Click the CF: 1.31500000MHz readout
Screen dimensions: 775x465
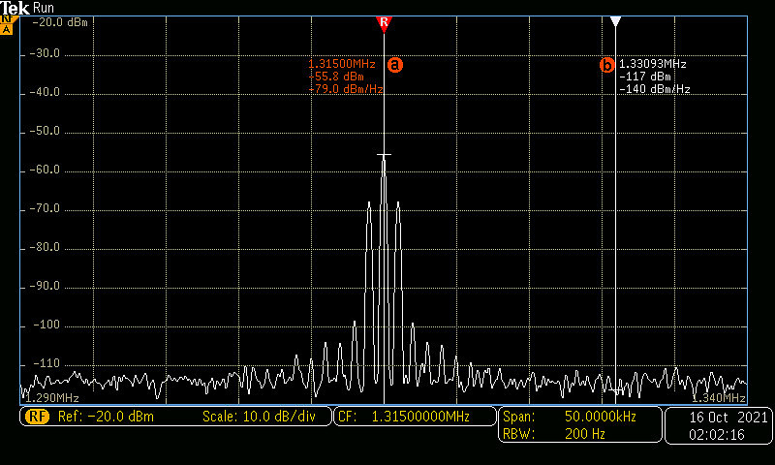click(x=404, y=417)
